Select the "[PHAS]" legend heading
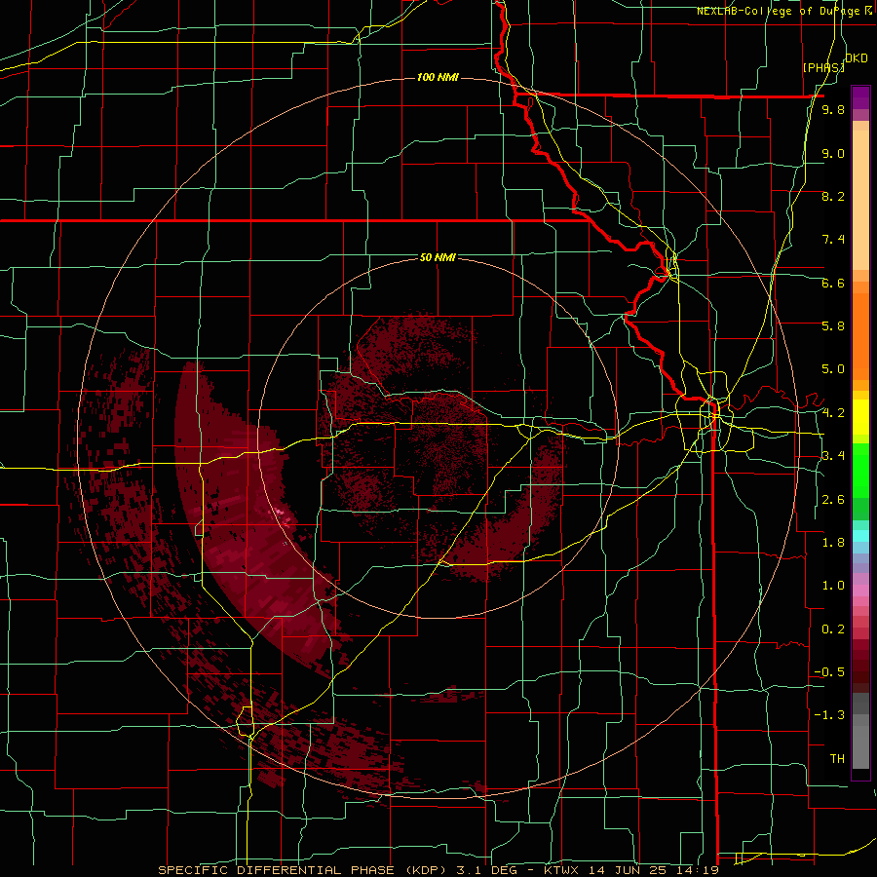This screenshot has height=877, width=877. (x=823, y=67)
